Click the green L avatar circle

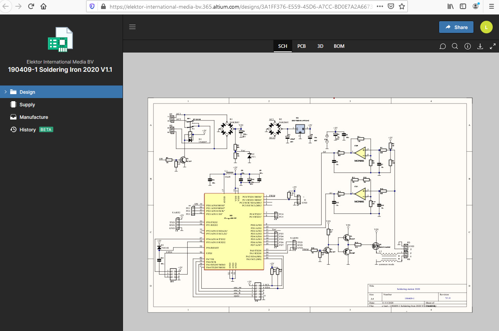(x=486, y=27)
